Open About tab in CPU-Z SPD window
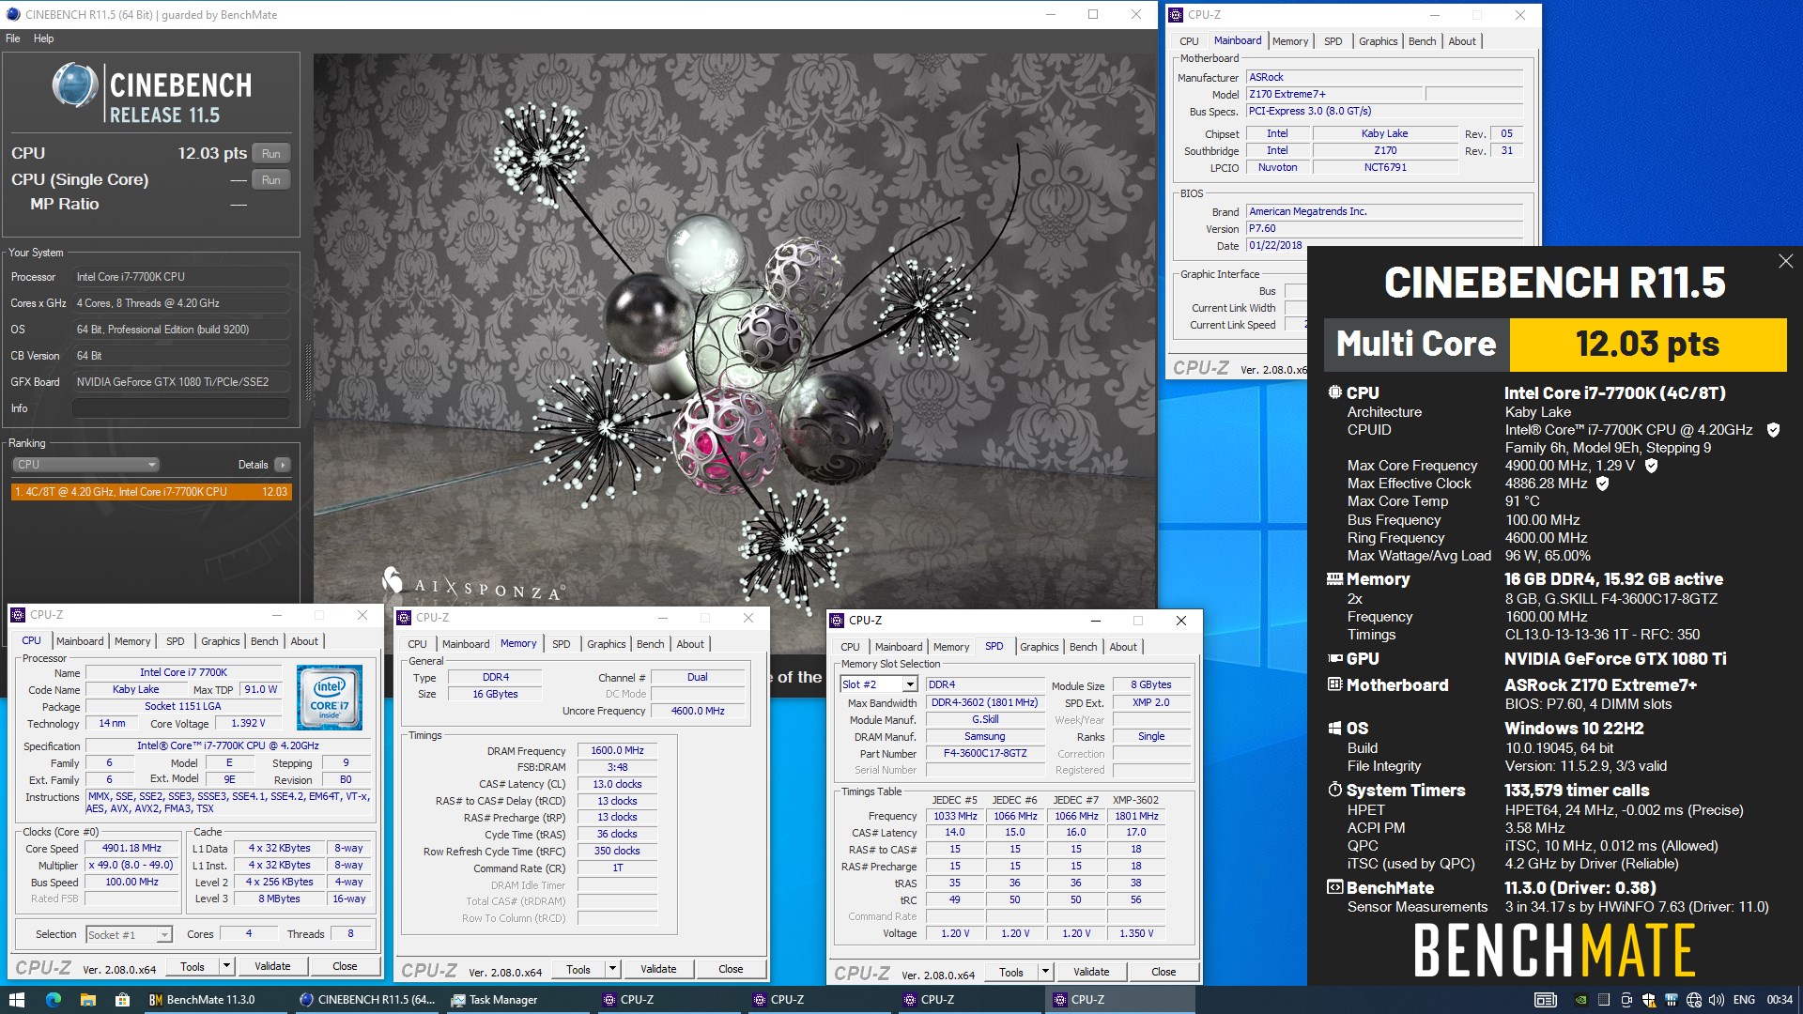This screenshot has width=1803, height=1014. (1123, 647)
